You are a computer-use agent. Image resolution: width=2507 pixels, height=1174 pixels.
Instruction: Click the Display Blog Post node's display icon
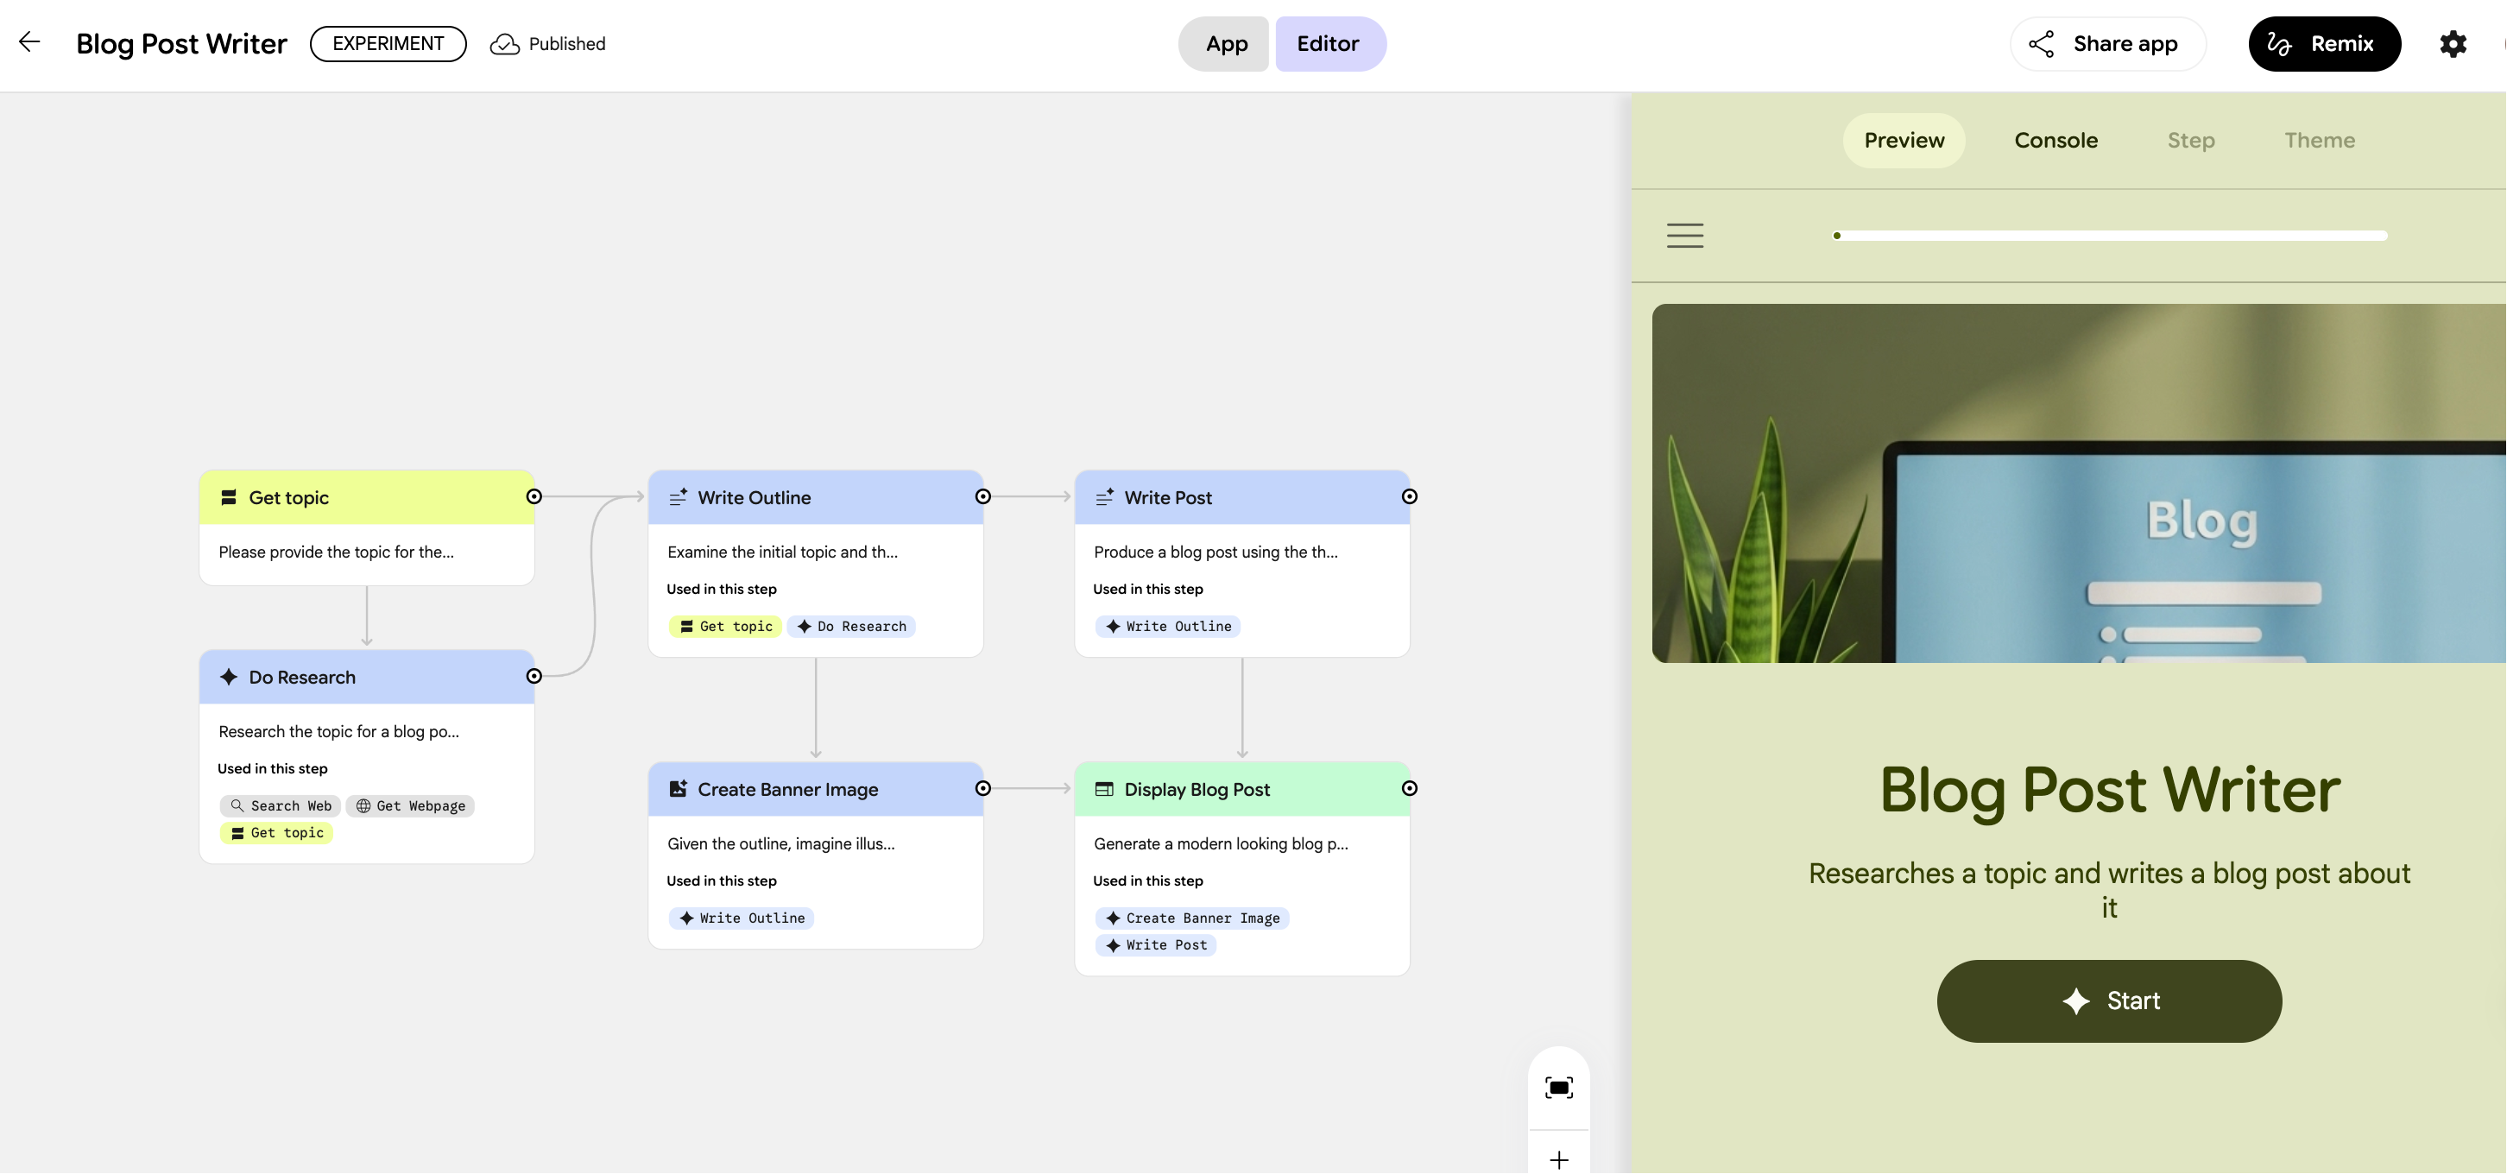1105,788
